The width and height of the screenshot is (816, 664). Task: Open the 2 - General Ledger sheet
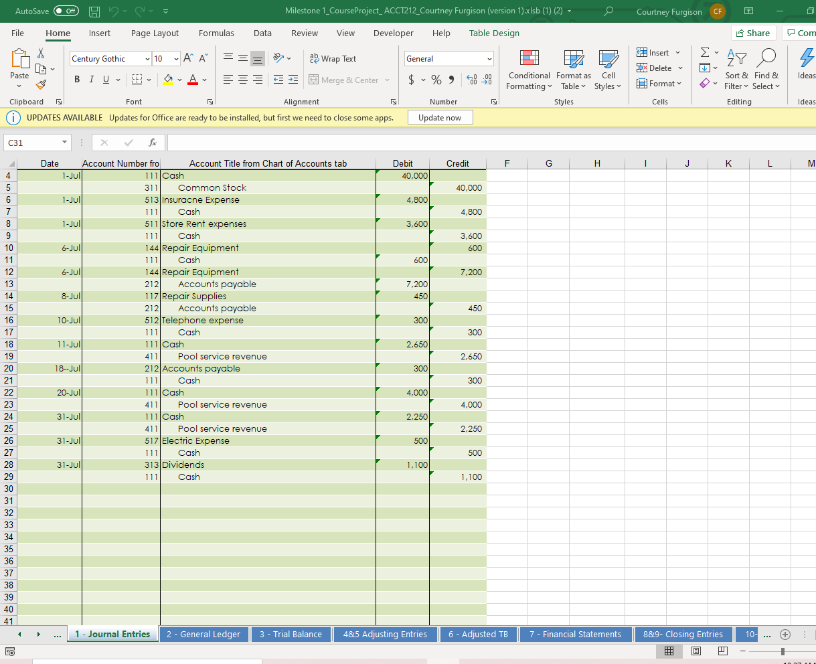(x=203, y=635)
